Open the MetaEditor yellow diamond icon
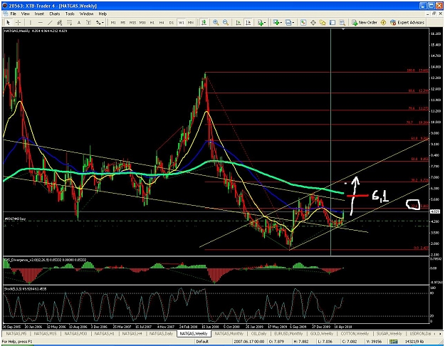Viewport: 445px width, 346px height. click(383, 22)
